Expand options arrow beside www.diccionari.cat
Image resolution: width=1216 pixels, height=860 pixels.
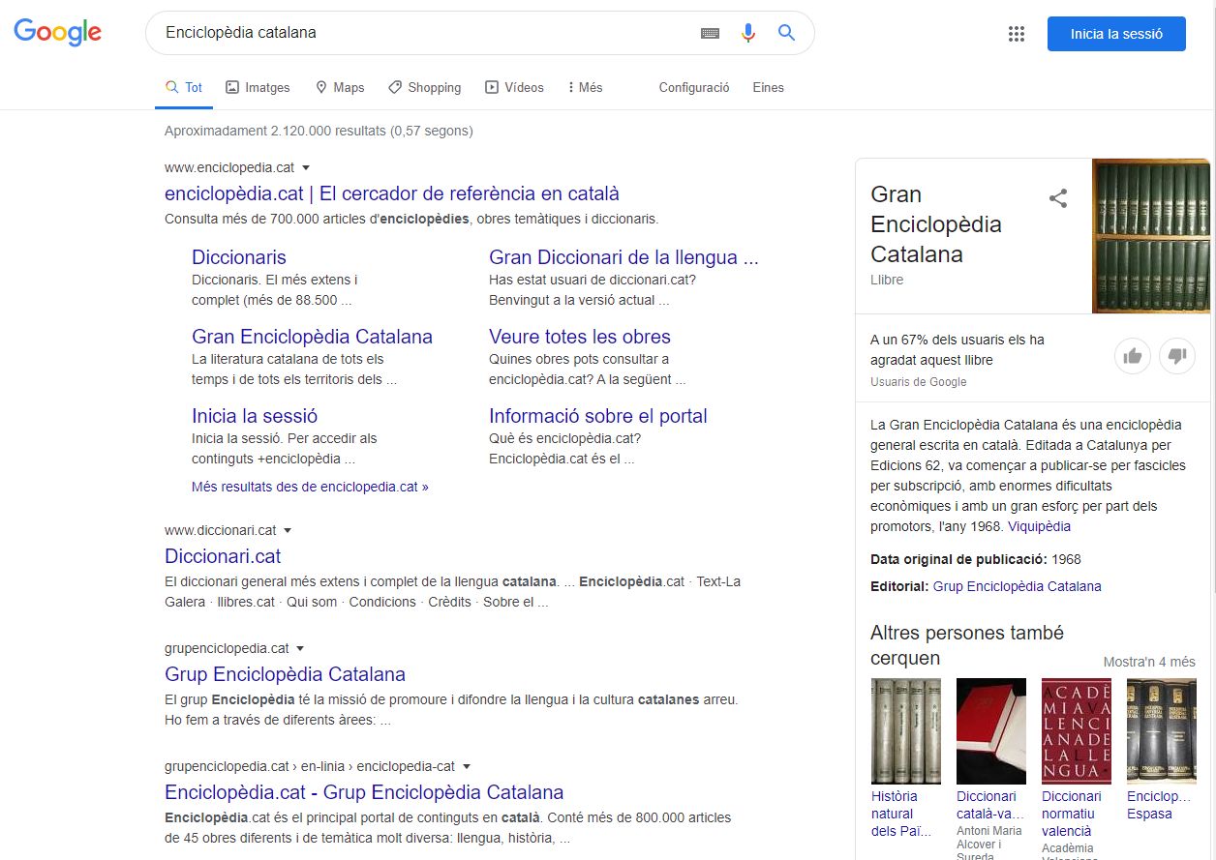coord(288,531)
